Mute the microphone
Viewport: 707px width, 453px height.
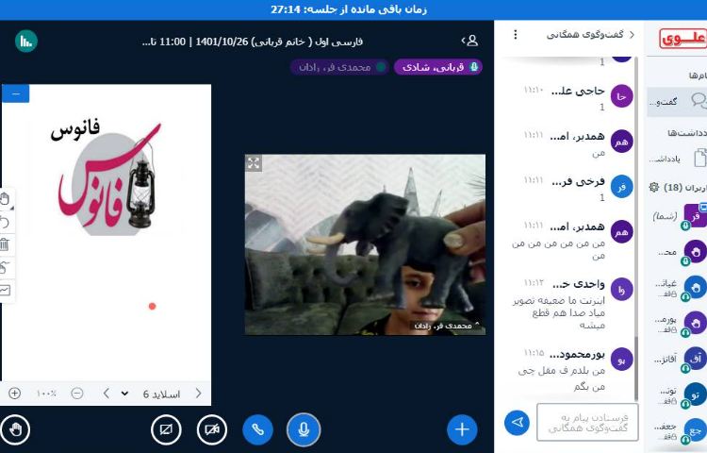pyautogui.click(x=304, y=429)
